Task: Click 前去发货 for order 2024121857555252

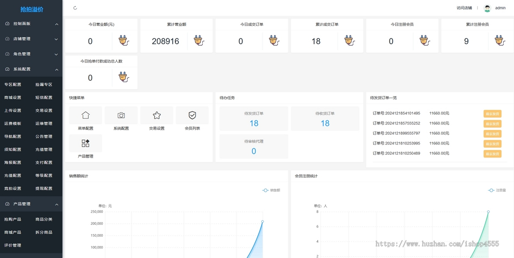Action: click(x=492, y=124)
